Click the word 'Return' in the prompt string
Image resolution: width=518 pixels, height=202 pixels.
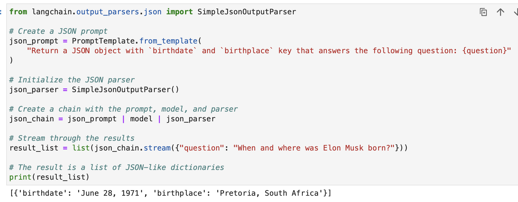point(45,51)
